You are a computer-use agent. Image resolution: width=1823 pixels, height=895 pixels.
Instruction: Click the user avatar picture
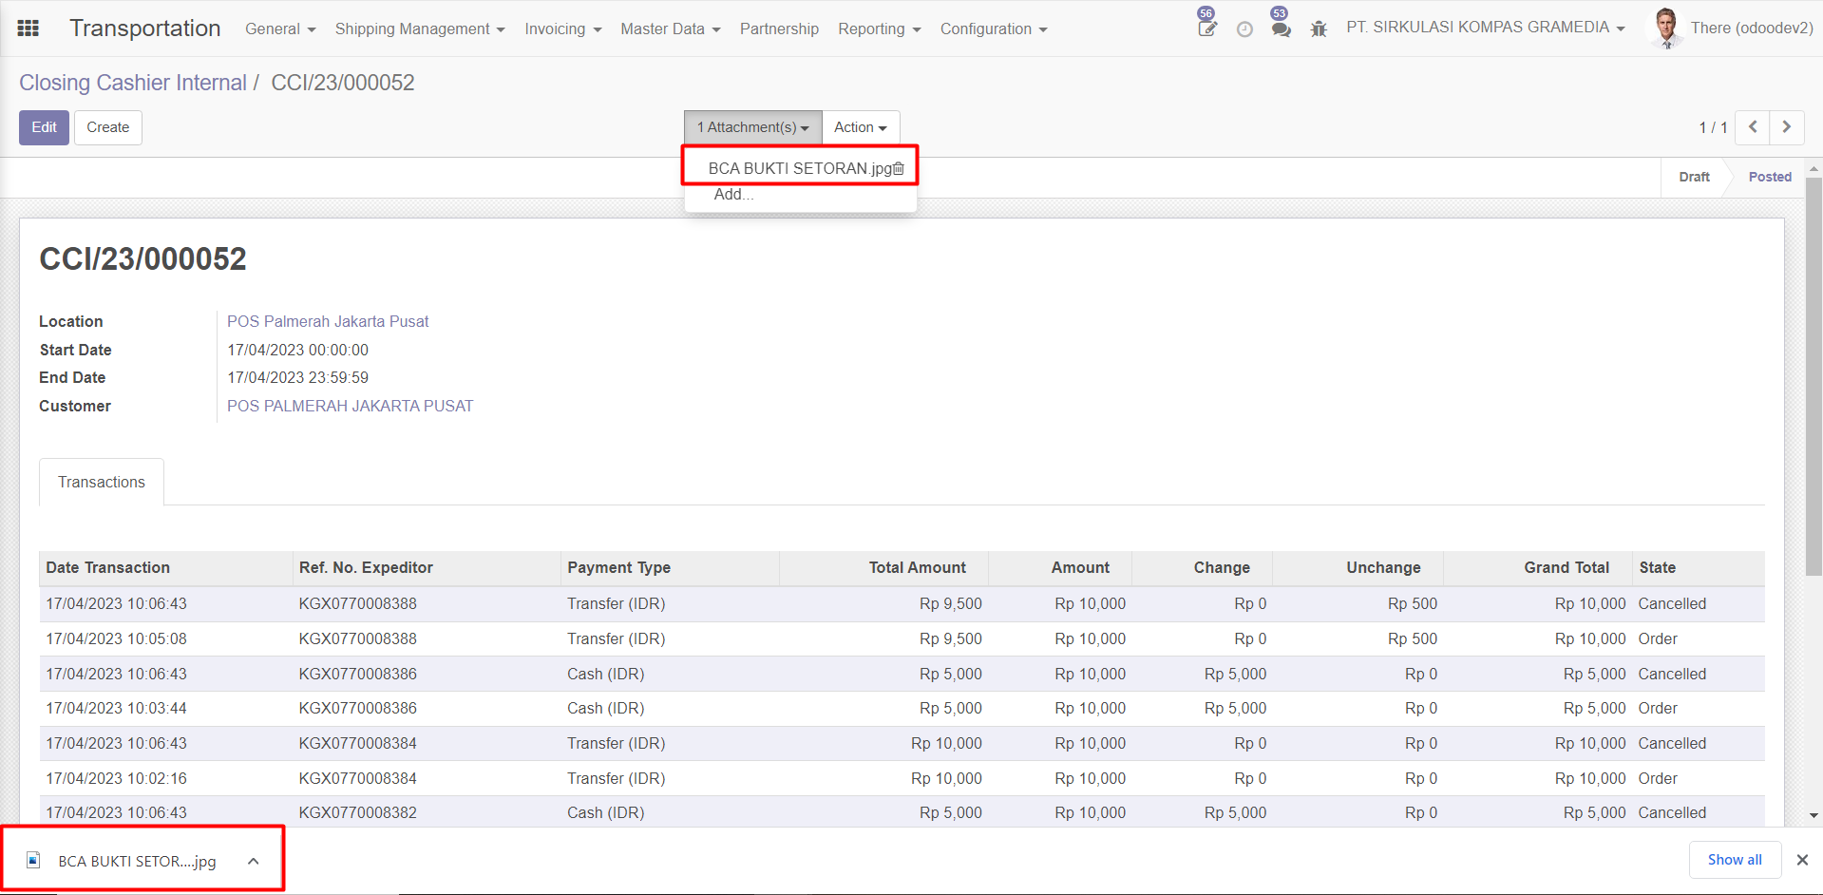point(1665,29)
